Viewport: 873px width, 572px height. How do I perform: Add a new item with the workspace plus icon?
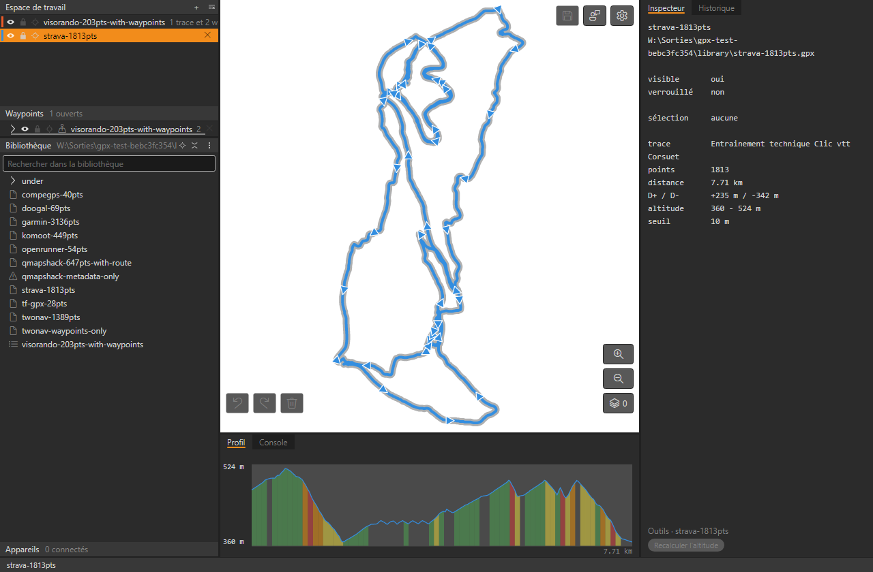pyautogui.click(x=196, y=7)
